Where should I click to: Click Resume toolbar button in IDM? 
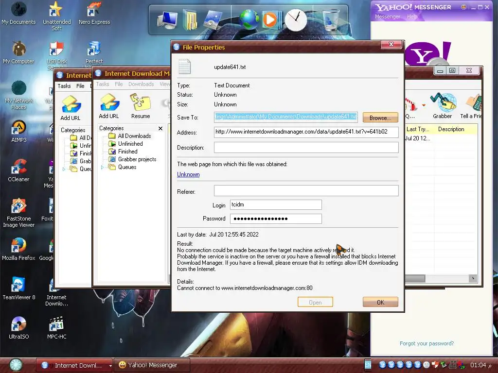(x=141, y=106)
